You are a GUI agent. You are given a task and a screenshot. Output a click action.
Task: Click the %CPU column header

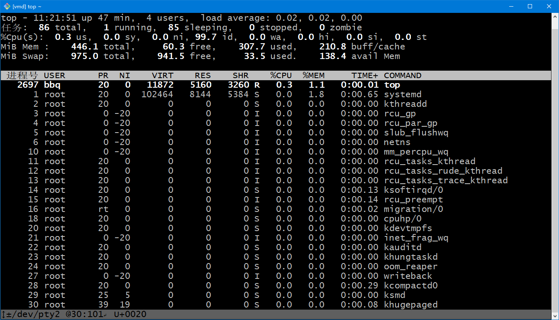click(x=281, y=76)
